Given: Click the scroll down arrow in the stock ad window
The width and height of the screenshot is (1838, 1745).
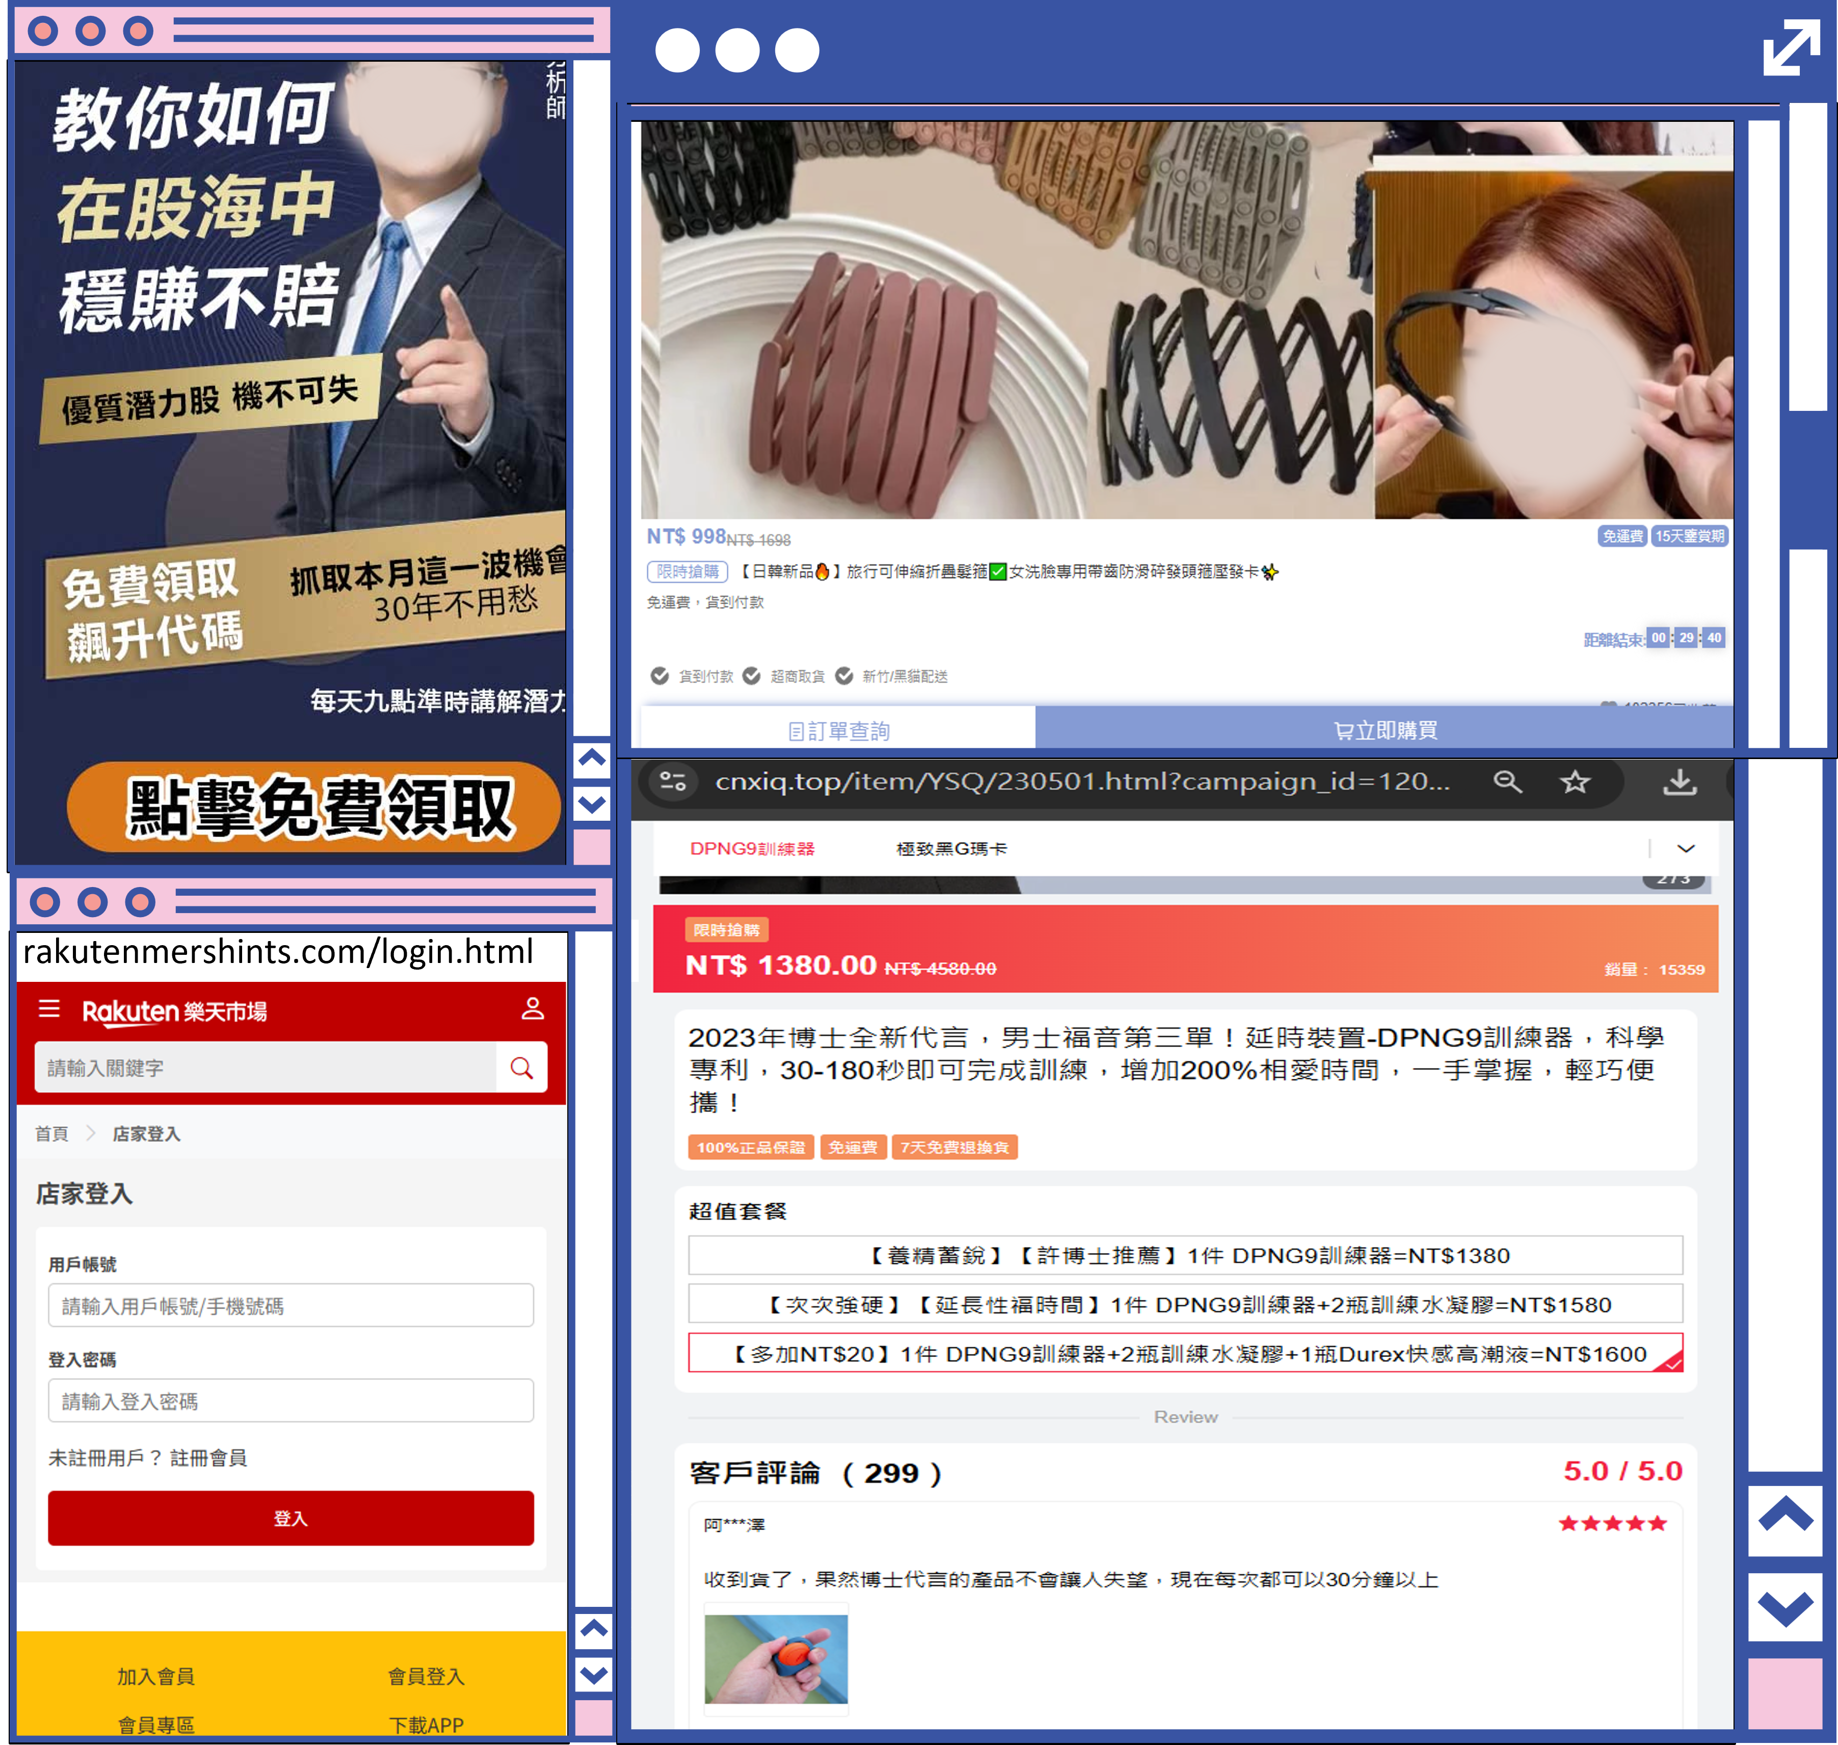Looking at the screenshot, I should coord(592,803).
